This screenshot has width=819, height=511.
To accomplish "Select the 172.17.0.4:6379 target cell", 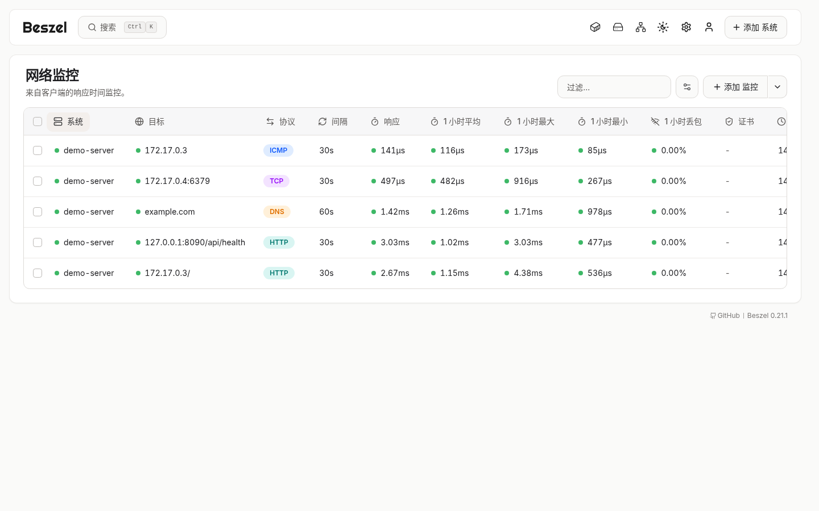I will (x=177, y=181).
